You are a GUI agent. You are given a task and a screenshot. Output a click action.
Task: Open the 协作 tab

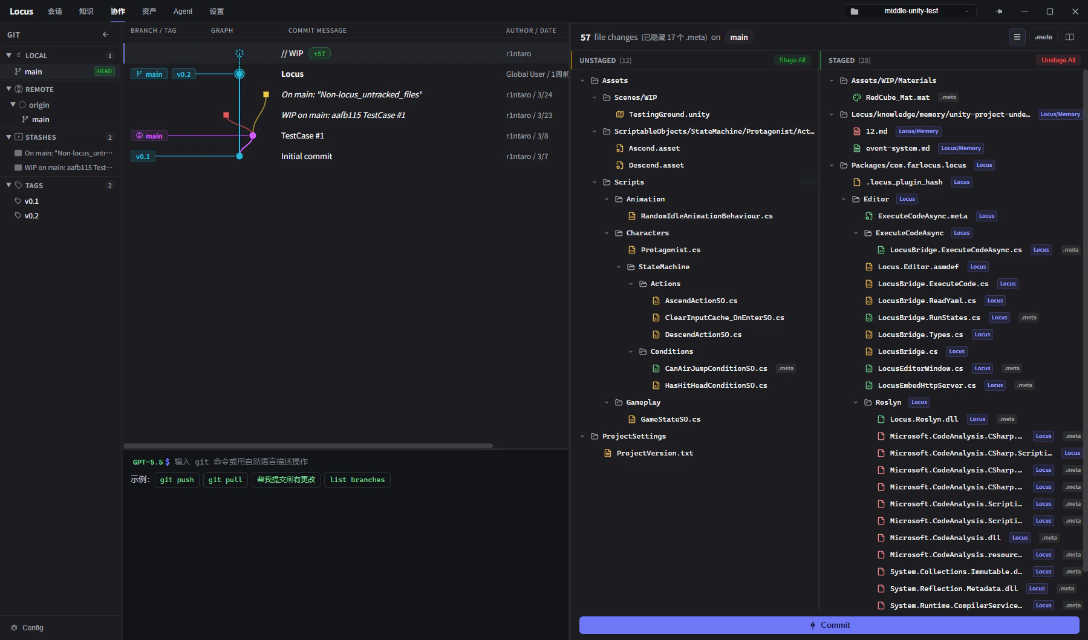coord(118,11)
